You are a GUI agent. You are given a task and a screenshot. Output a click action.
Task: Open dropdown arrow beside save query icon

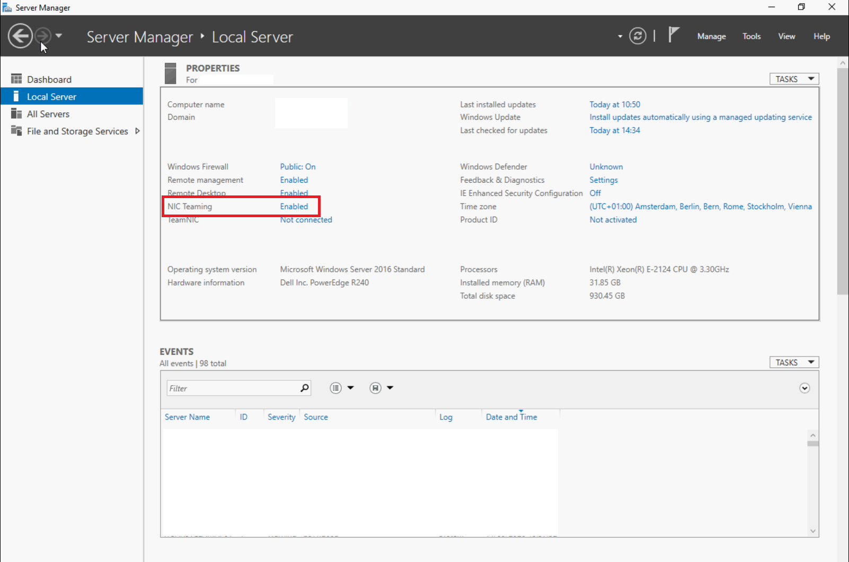tap(390, 388)
